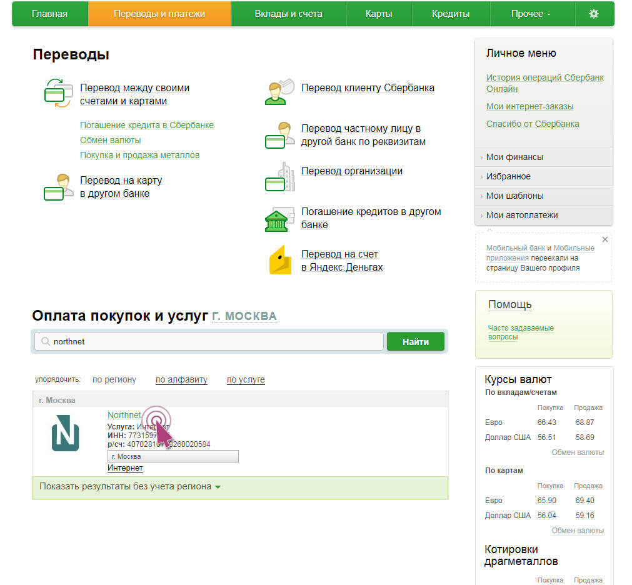Select Перевод на карту в другом банке
632x585 pixels.
[121, 187]
